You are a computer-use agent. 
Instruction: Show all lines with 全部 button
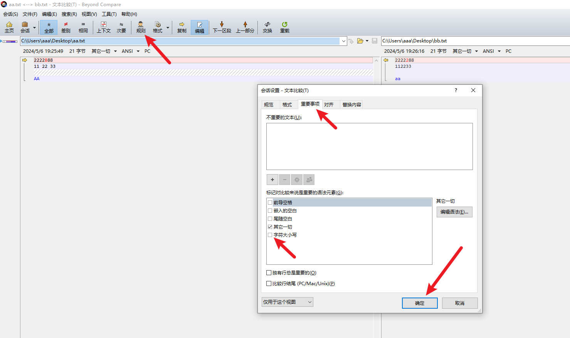point(49,27)
